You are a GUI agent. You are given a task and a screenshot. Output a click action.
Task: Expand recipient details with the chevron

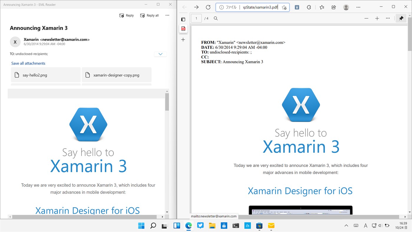[160, 54]
